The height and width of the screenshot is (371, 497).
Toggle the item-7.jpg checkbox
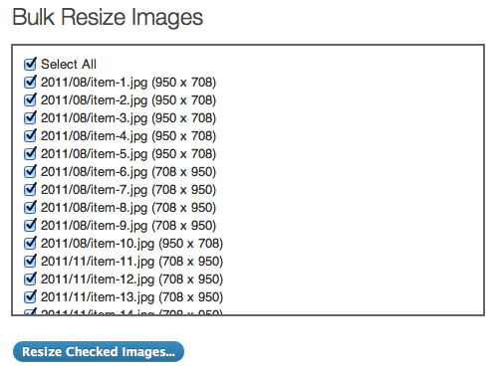30,189
